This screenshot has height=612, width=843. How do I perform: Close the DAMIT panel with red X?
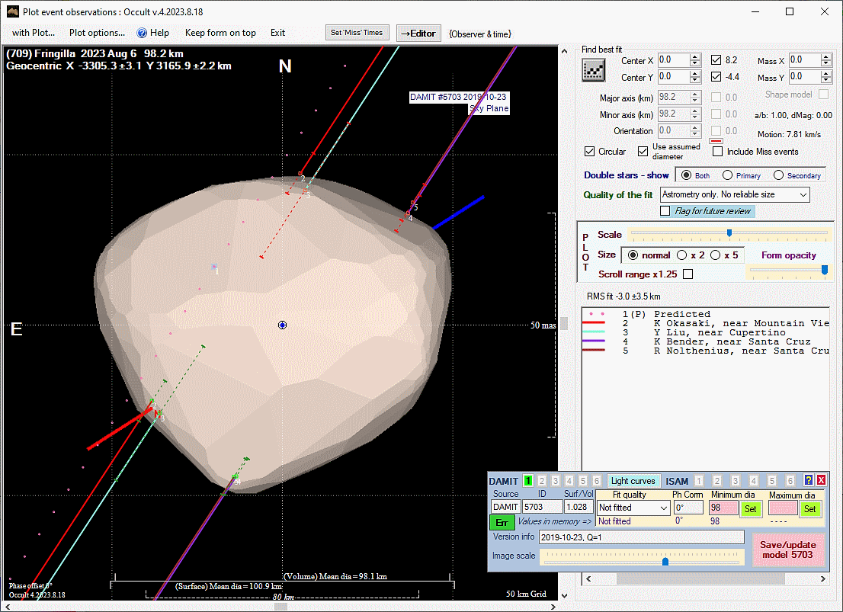pos(821,480)
